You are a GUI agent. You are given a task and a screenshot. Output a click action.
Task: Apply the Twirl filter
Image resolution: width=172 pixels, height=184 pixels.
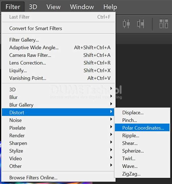coord(142,159)
